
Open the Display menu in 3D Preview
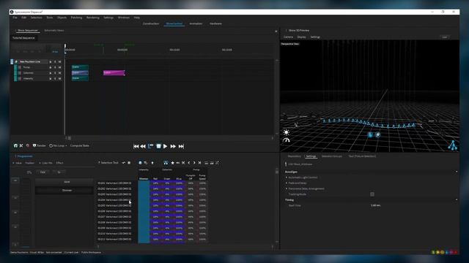click(x=301, y=37)
